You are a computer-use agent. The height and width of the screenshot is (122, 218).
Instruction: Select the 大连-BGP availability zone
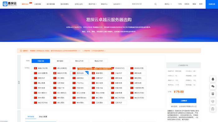[118, 73]
